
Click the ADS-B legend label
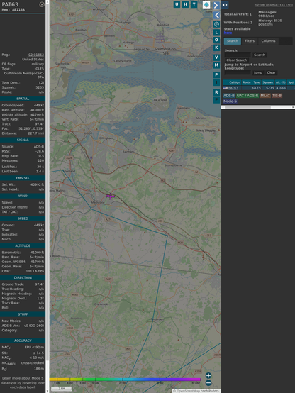[228, 96]
